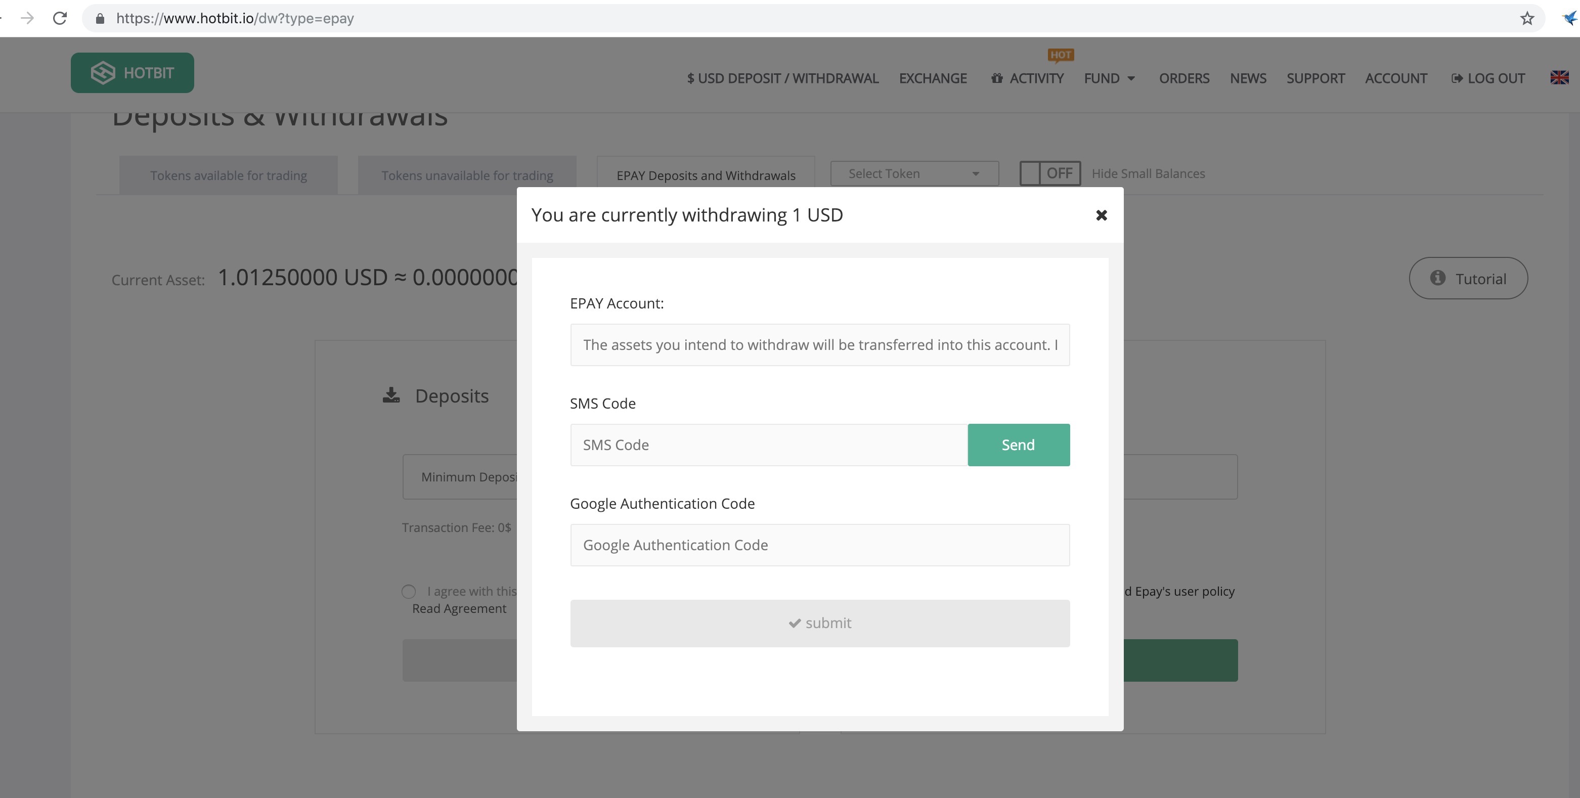The width and height of the screenshot is (1580, 798).
Task: Switch to Tokens unavailable for trading tab
Action: coord(467,175)
